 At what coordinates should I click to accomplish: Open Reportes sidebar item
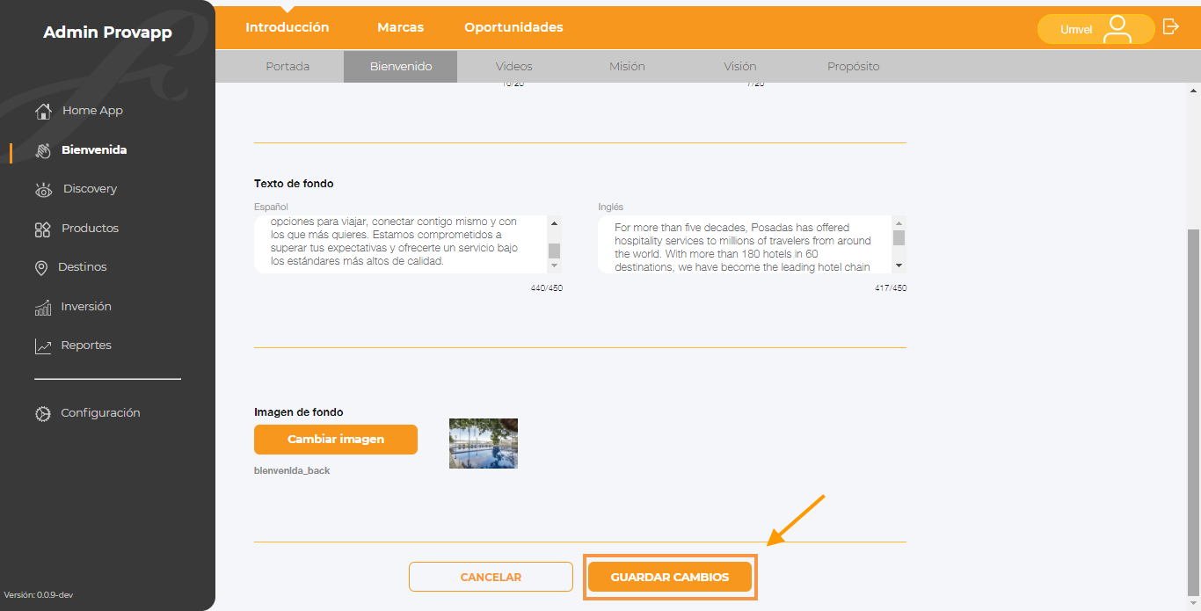[x=86, y=346]
